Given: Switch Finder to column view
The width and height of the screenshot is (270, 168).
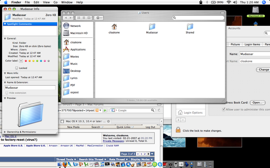Looking at the screenshot, I should tap(89, 18).
